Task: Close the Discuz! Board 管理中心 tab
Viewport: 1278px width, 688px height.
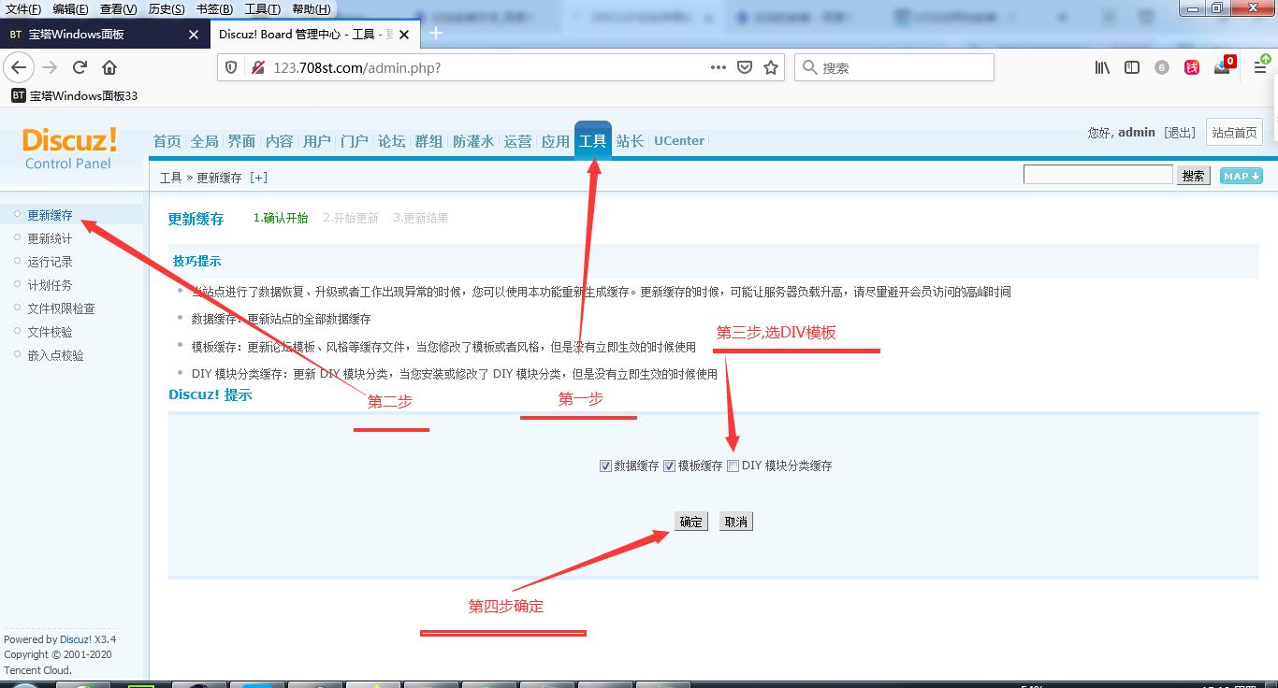Action: tap(404, 35)
